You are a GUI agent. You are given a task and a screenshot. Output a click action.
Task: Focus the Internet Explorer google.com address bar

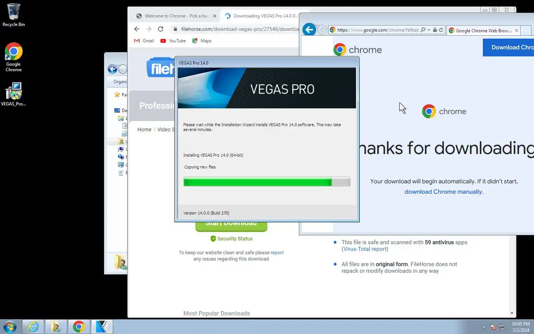click(x=378, y=30)
